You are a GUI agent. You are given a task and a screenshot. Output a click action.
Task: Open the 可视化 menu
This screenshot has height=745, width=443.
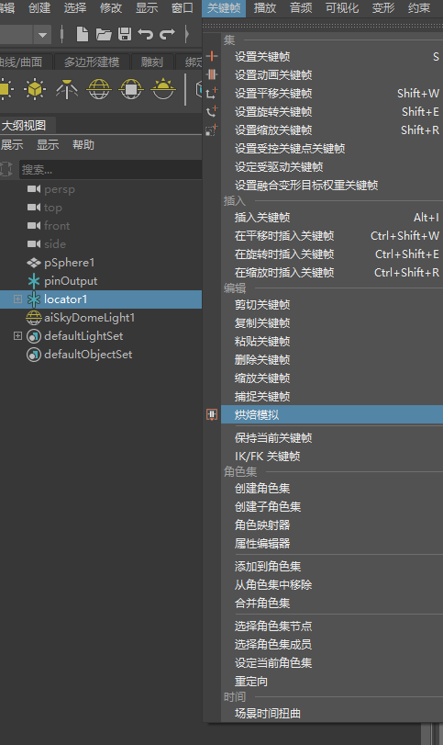342,8
